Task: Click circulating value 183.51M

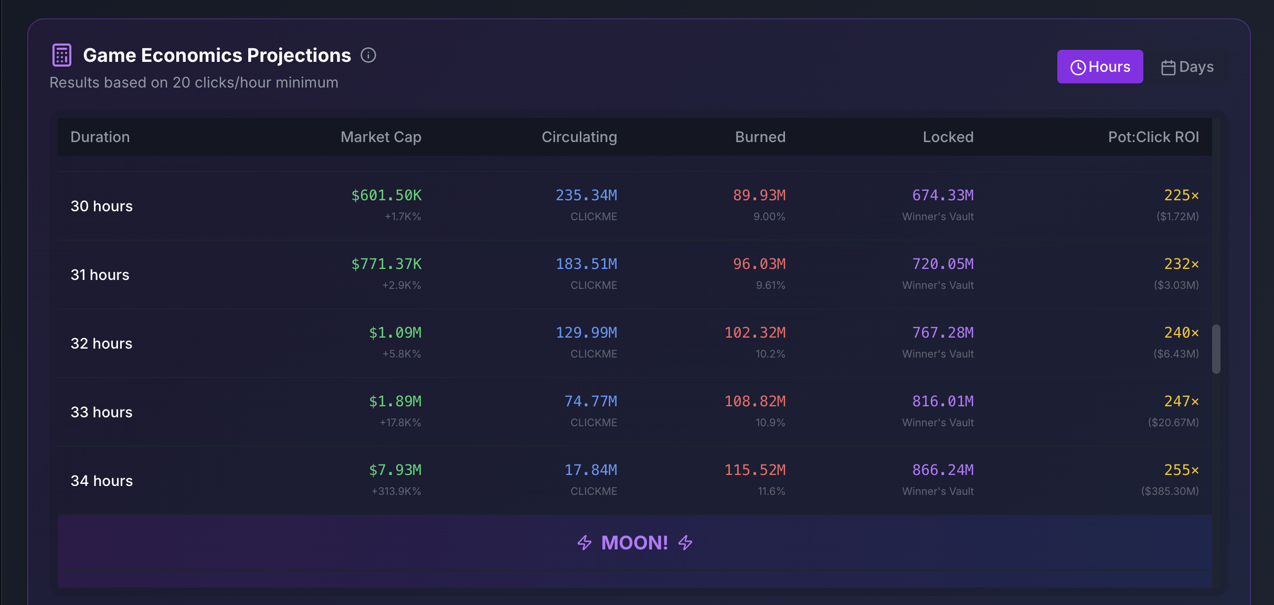Action: point(587,264)
